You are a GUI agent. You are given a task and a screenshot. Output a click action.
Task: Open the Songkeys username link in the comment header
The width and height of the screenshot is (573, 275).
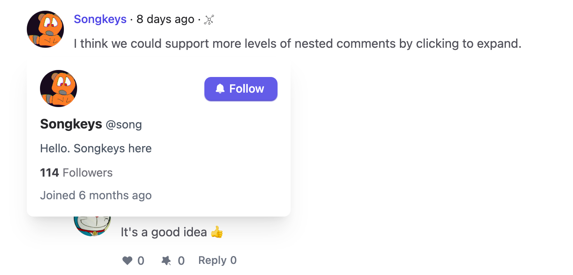click(x=100, y=19)
